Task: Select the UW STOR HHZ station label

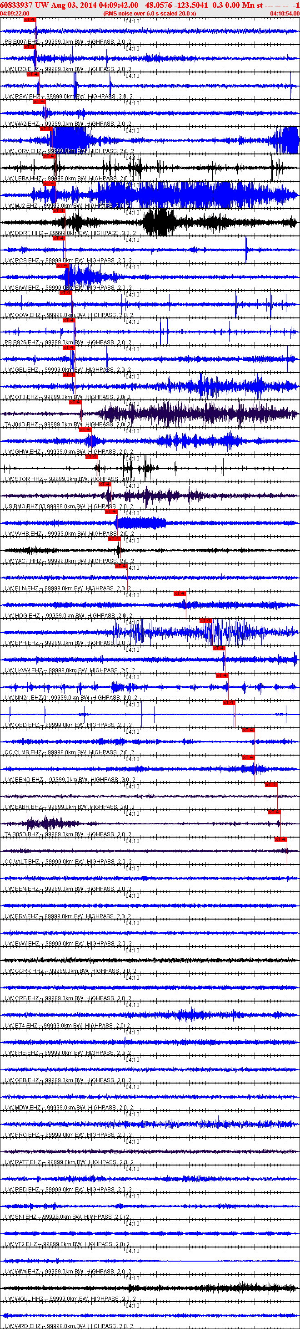Action: tap(70, 479)
